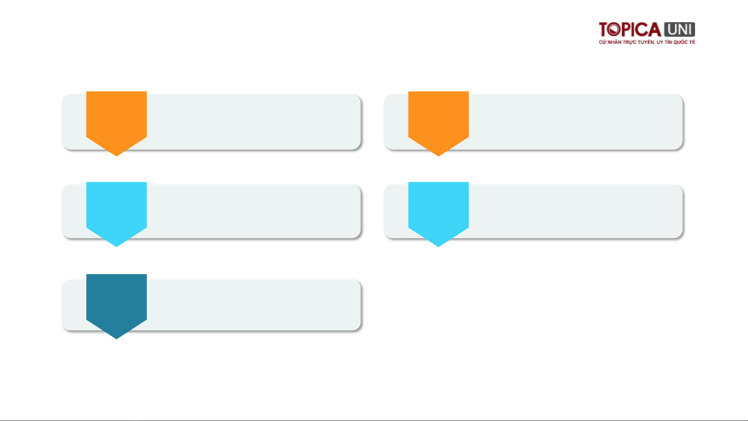Viewport: 748px width, 421px height.
Task: Click the dark teal pentagon marker
Action: (116, 306)
